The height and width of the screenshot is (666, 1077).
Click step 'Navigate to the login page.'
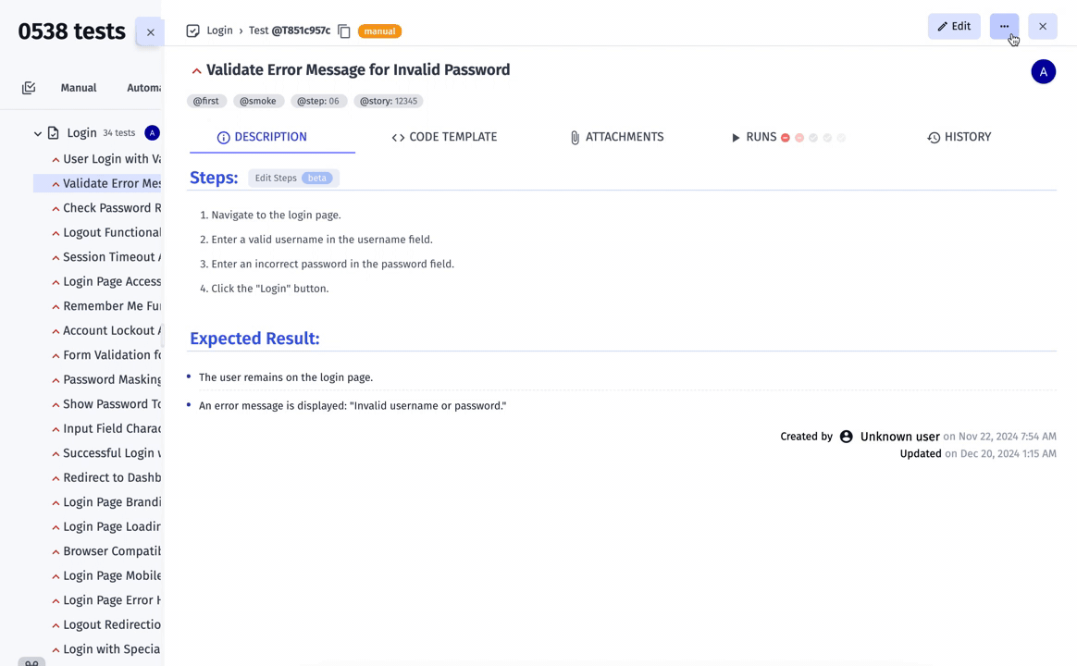pos(276,215)
